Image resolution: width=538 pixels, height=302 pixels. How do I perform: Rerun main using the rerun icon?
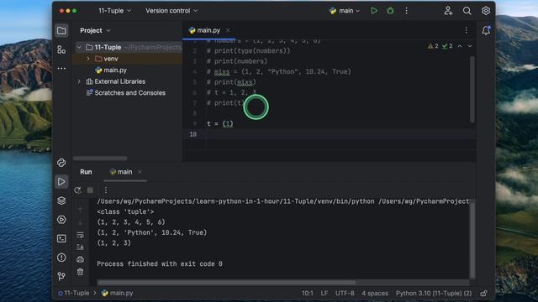pos(77,190)
